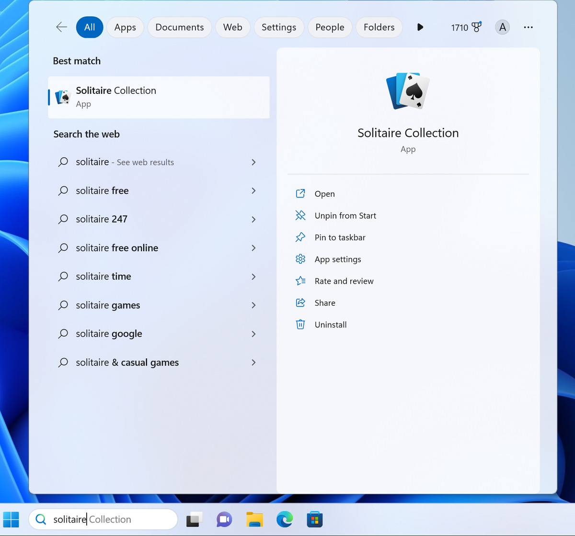Click the Unpin from Start icon
575x536 pixels.
click(x=300, y=215)
